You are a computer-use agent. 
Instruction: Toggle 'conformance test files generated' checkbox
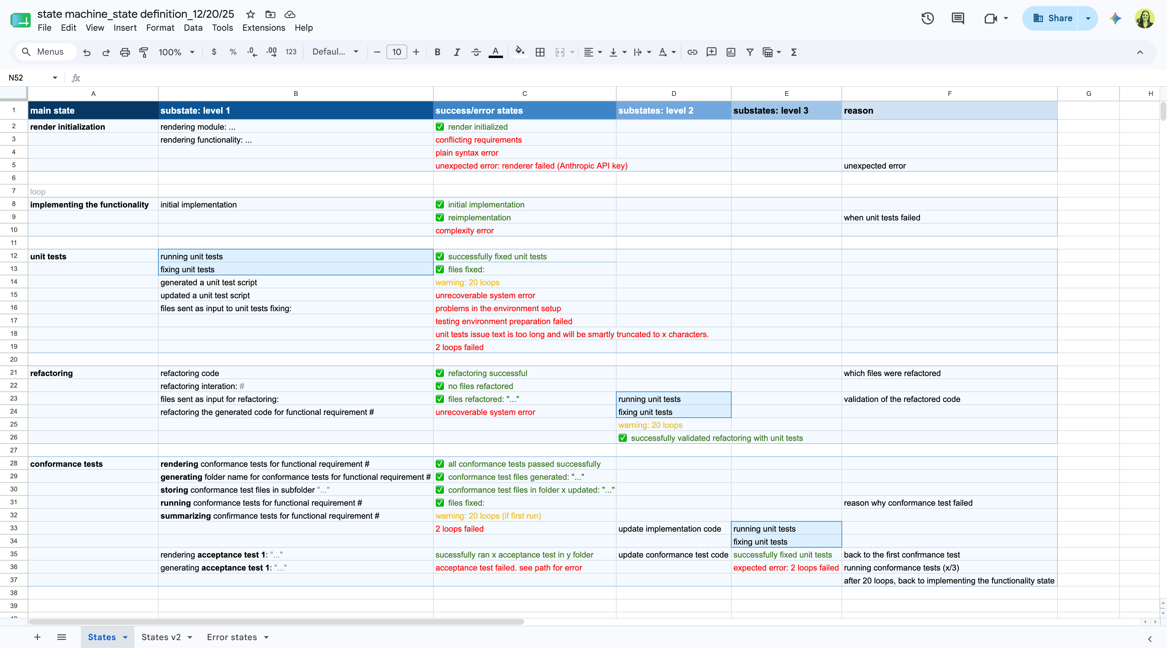click(440, 477)
